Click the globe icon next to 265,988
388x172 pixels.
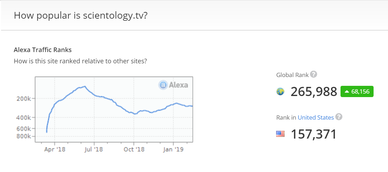tap(280, 92)
